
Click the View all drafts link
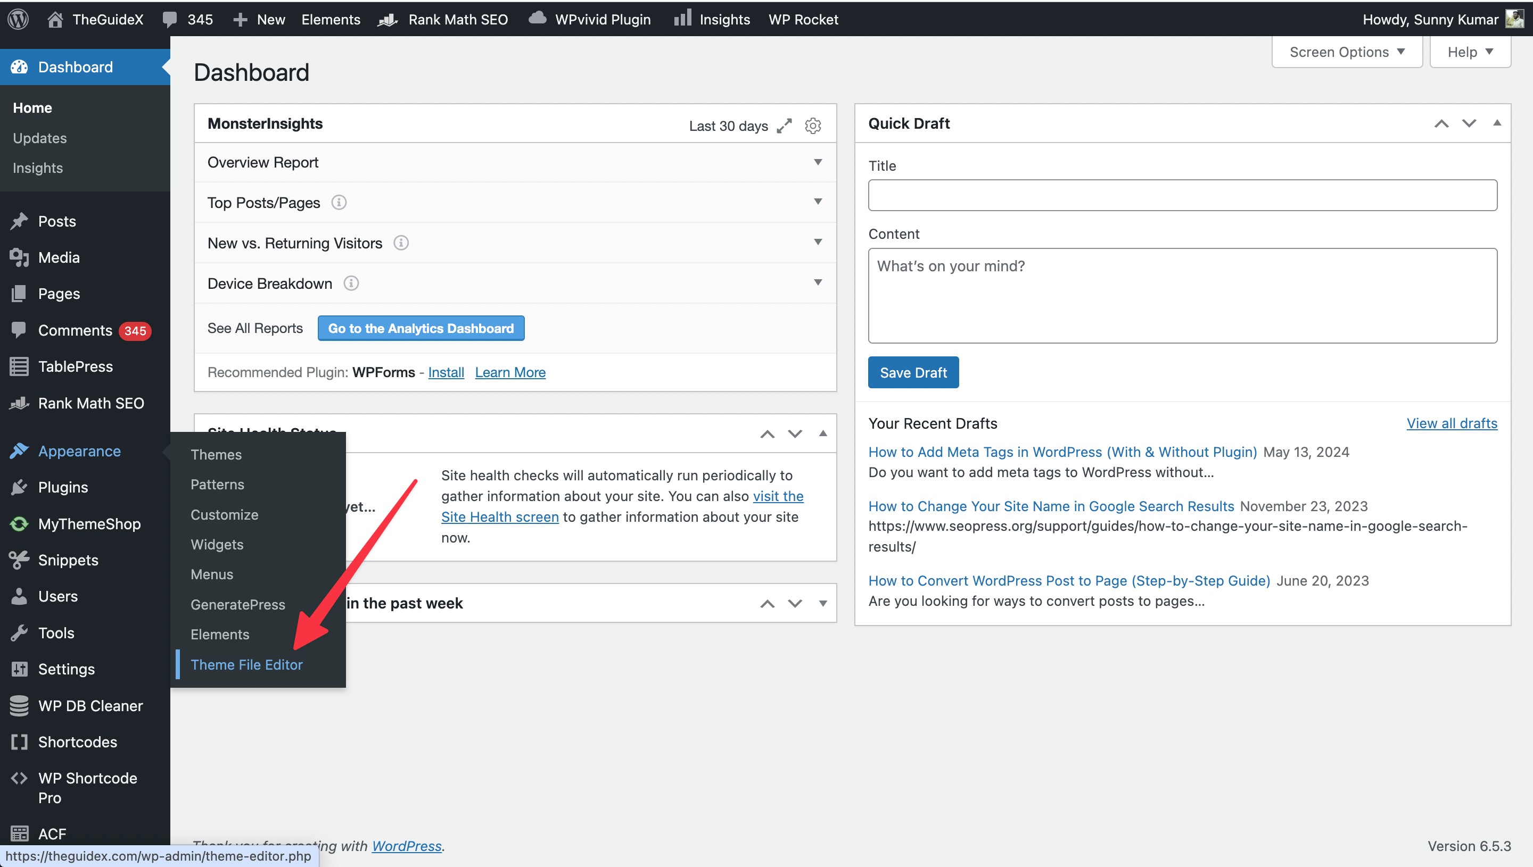(x=1452, y=423)
